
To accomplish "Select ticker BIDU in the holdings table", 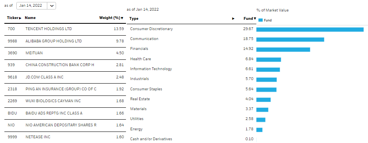I will (12, 113).
